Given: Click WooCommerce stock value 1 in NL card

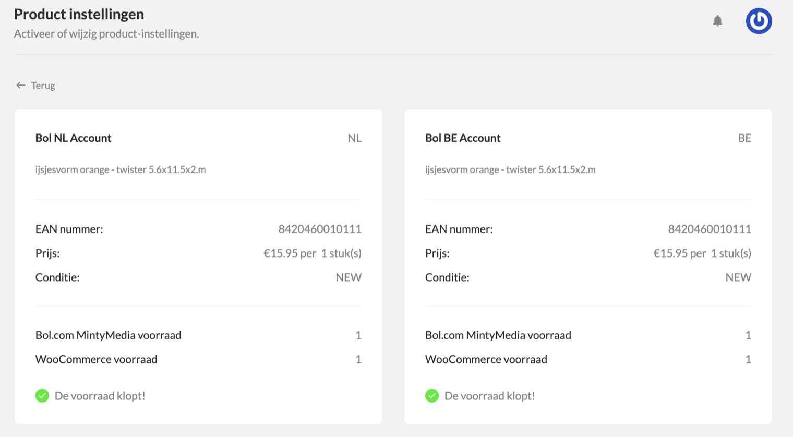Looking at the screenshot, I should (x=358, y=359).
